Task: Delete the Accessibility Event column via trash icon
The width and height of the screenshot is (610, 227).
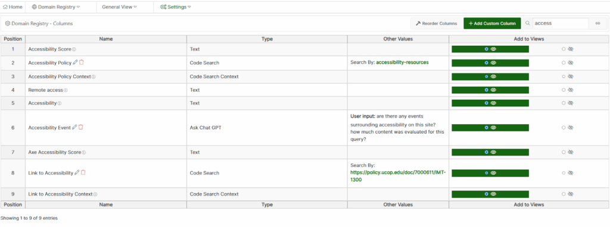Action: pos(80,127)
